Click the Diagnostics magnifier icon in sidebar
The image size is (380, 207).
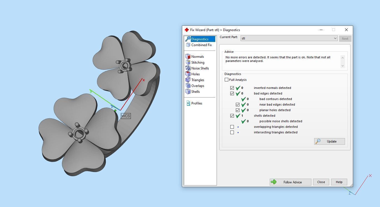coord(188,39)
